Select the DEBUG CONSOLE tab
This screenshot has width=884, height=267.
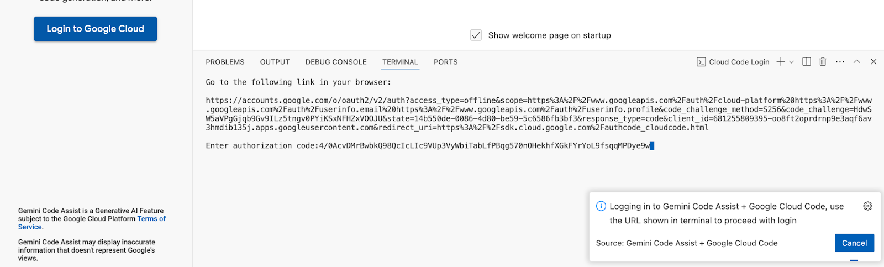tap(336, 62)
